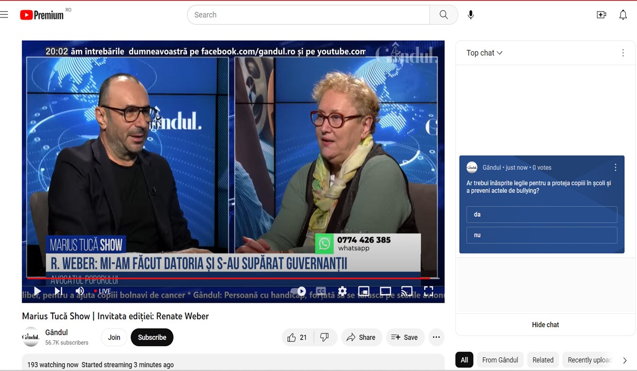Like the video thumbs up
The height and width of the screenshot is (371, 637).
297,337
